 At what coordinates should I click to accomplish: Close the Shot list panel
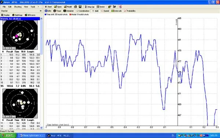(41, 11)
